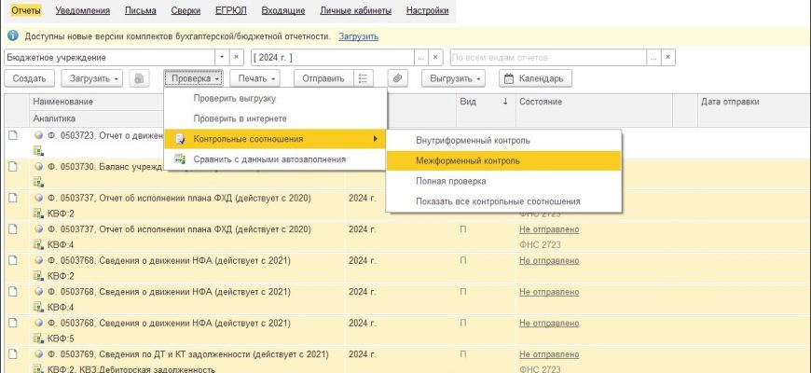Click the КВФ:5 analytics icon
The image size is (811, 373).
tap(38, 338)
